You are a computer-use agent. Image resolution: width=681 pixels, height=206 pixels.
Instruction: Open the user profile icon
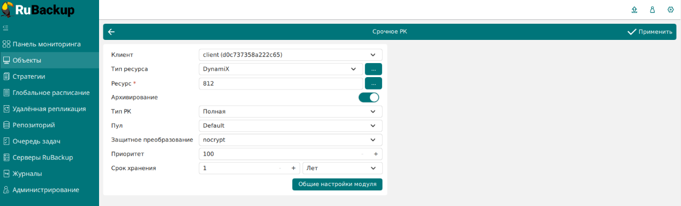[x=652, y=10]
